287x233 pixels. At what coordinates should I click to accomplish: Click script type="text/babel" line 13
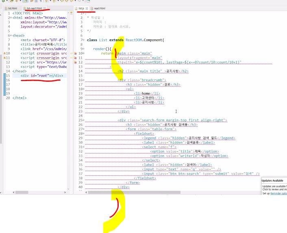[43, 67]
